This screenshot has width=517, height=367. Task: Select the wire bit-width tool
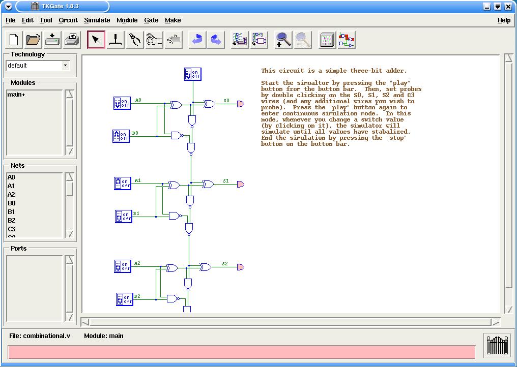click(174, 40)
